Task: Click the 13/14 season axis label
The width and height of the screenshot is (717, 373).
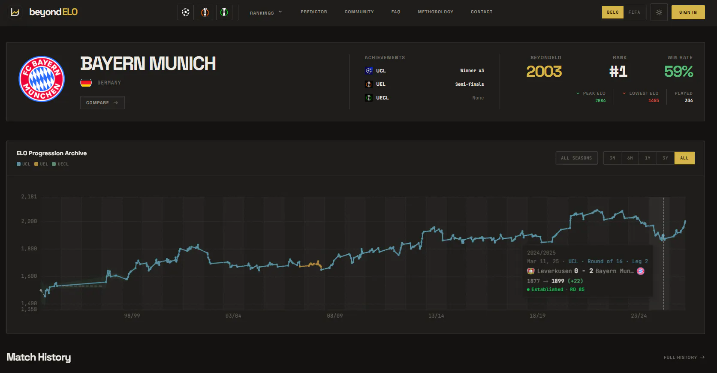Action: (436, 316)
